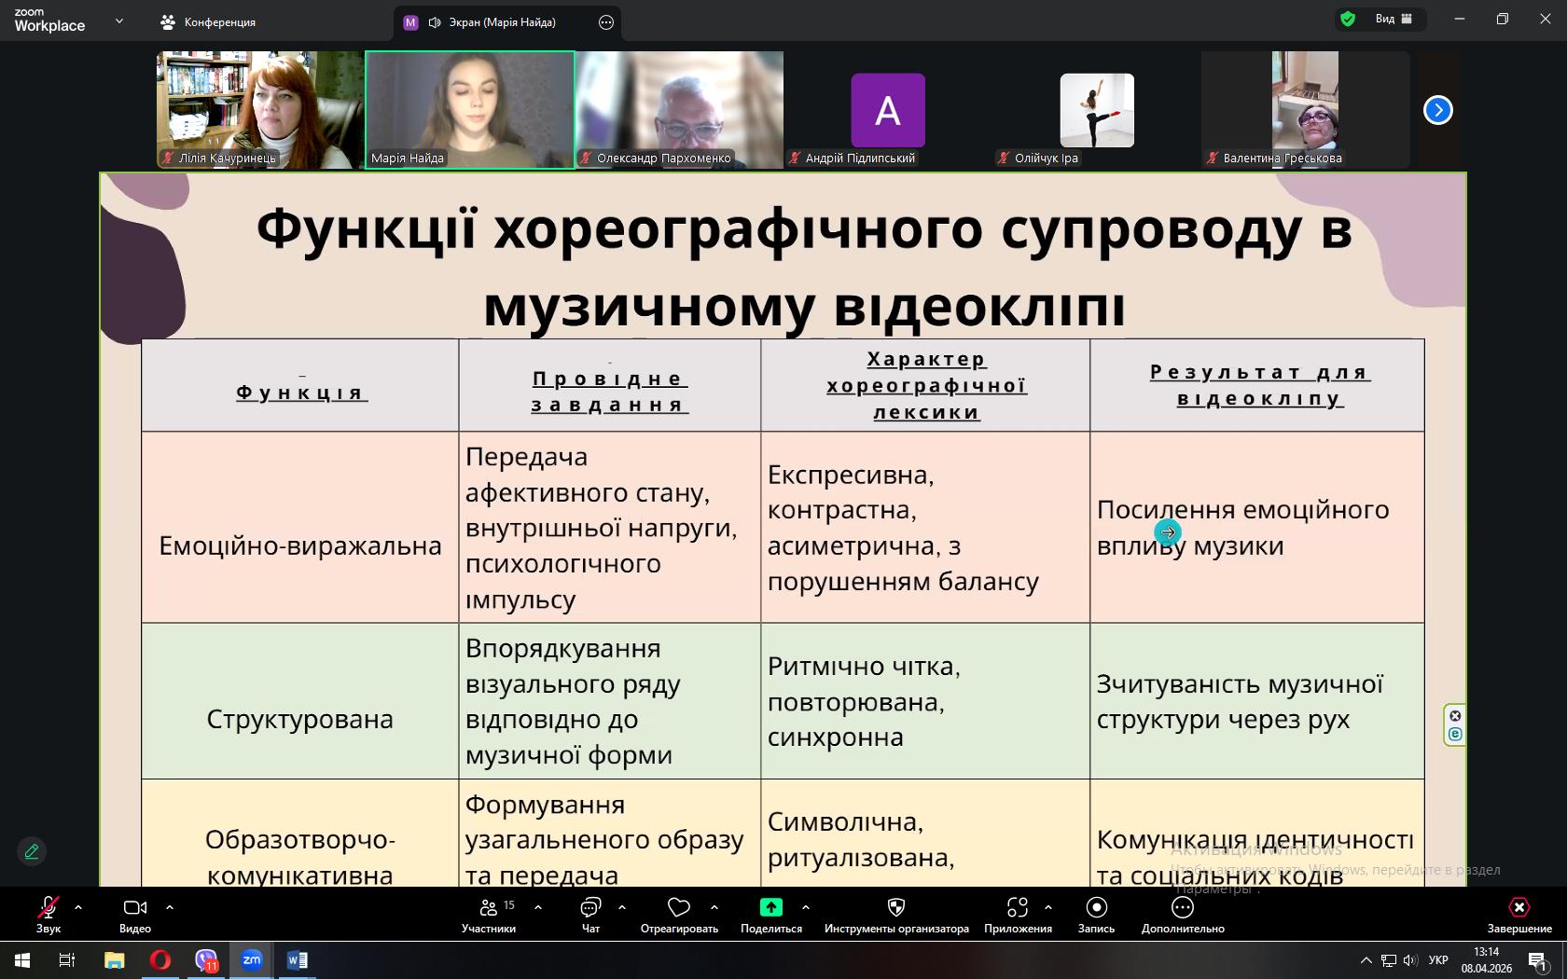Start recording with the Запись button
The width and height of the screenshot is (1567, 979).
point(1096,908)
